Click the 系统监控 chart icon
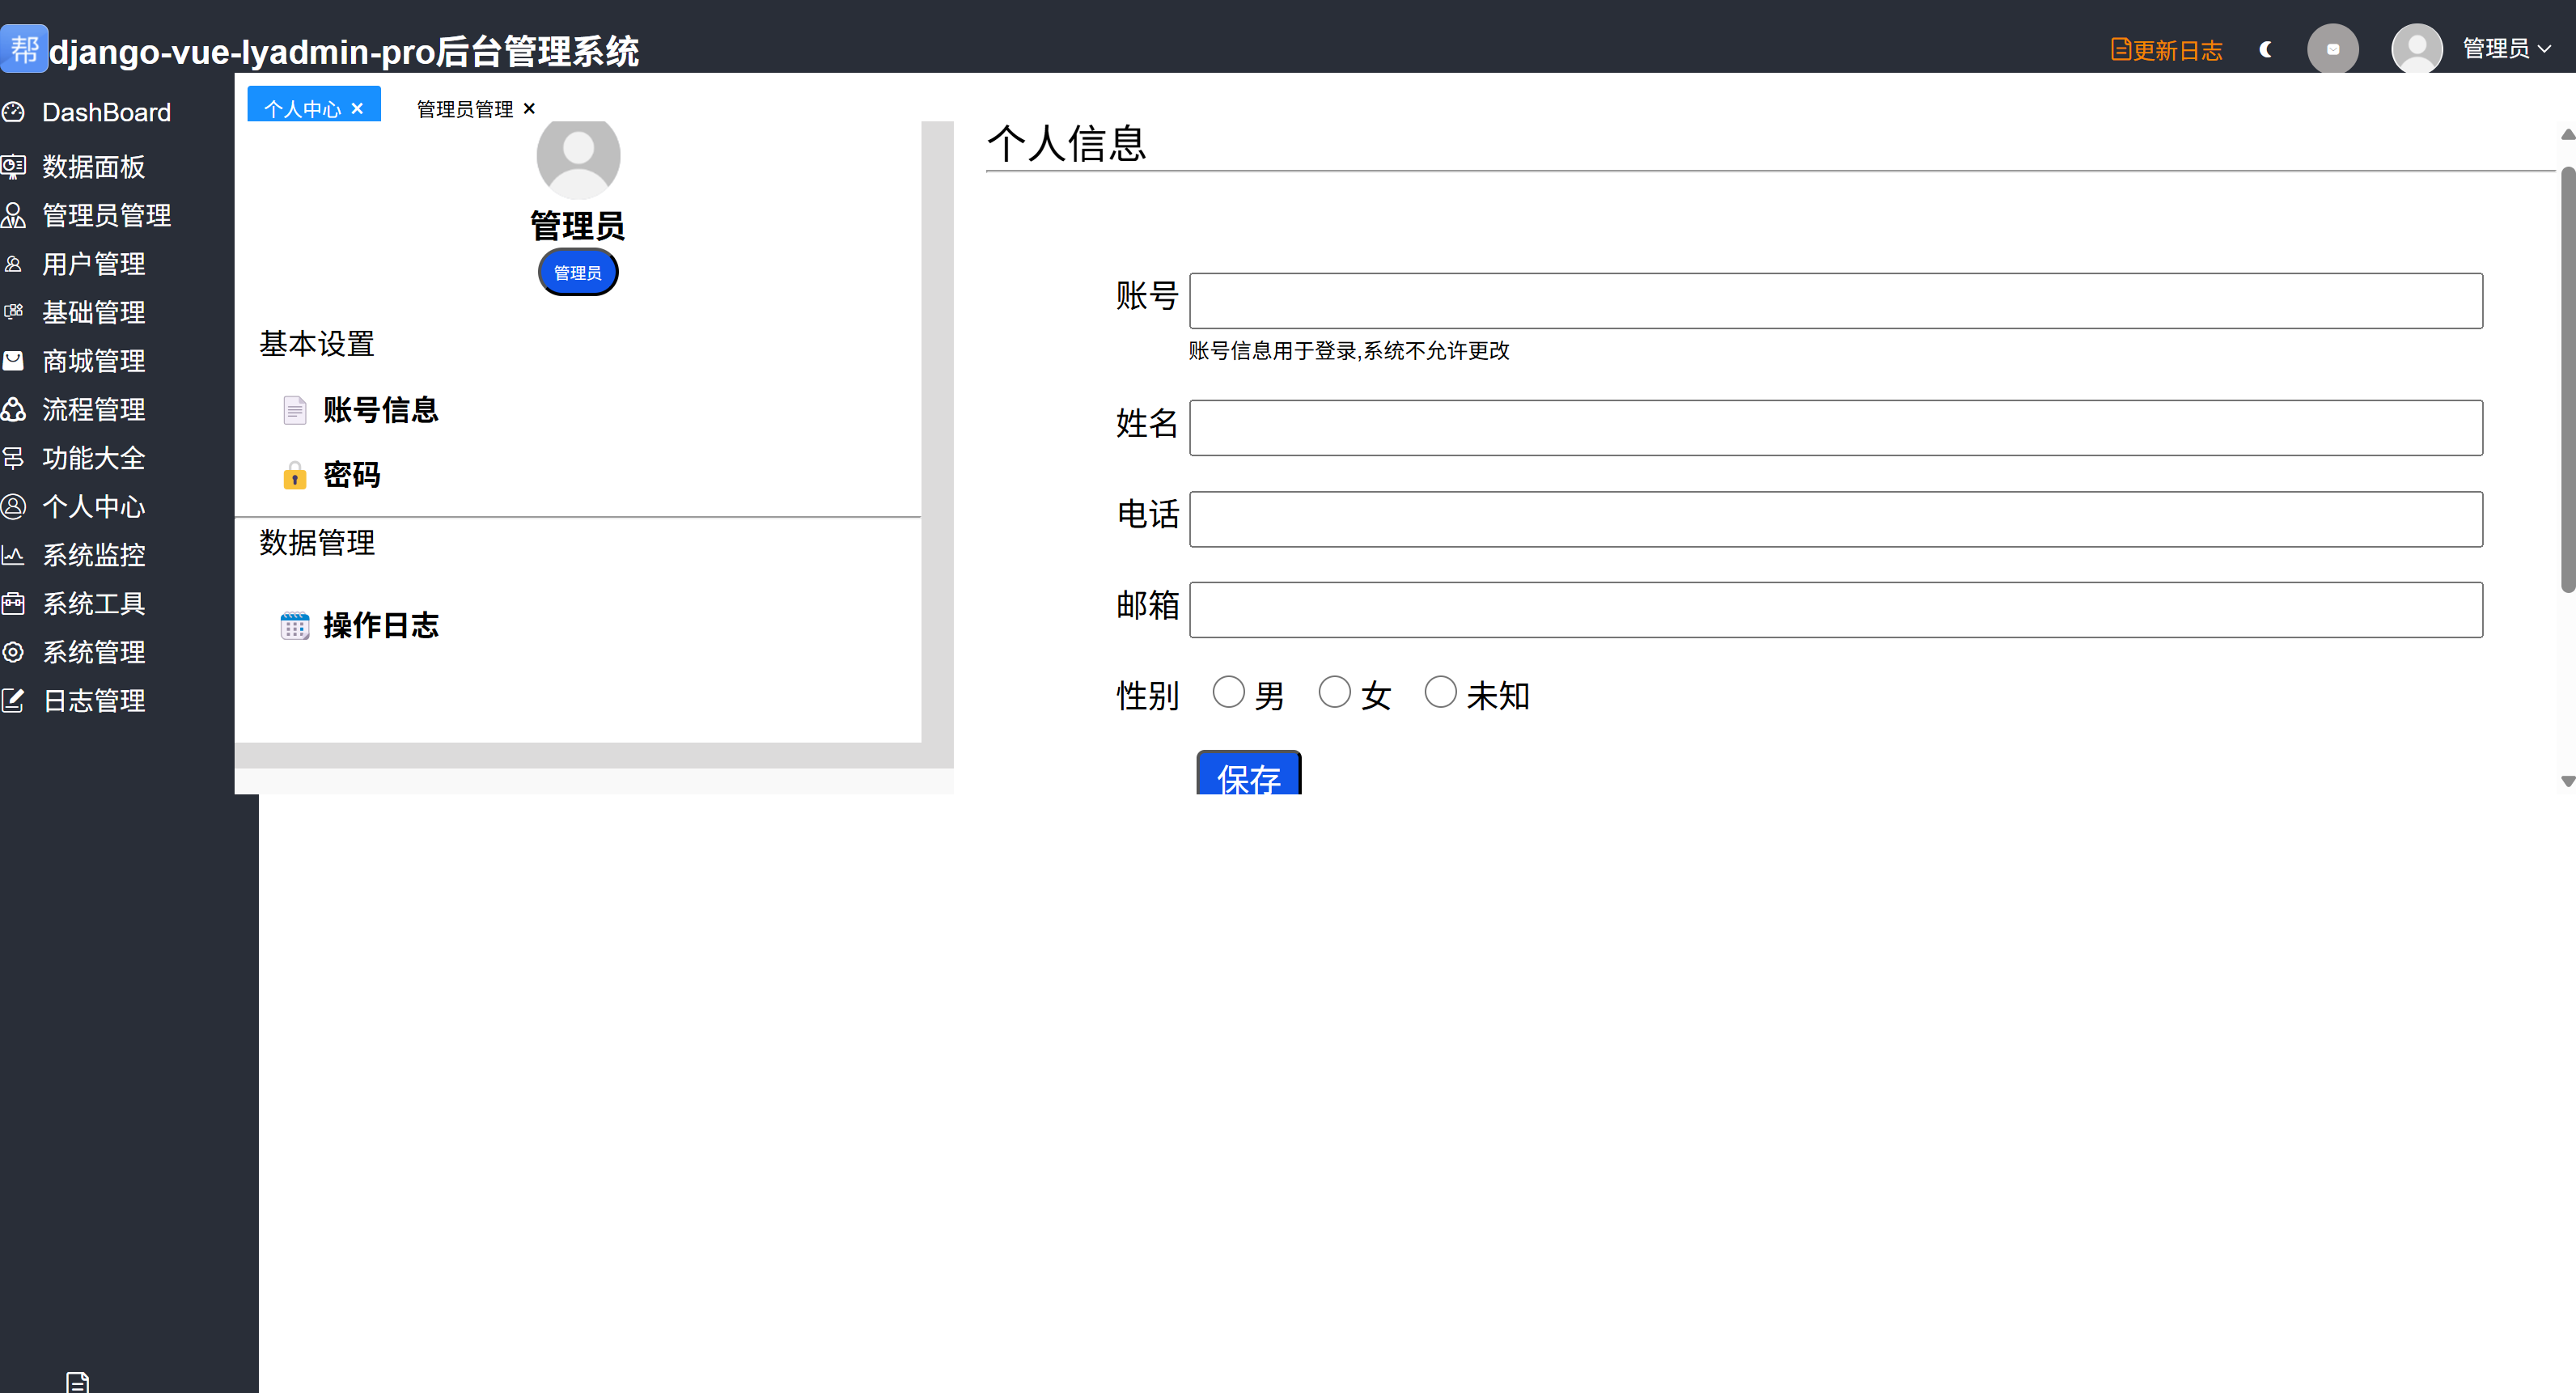Screen dimensions: 2576x1393 click(x=13, y=555)
